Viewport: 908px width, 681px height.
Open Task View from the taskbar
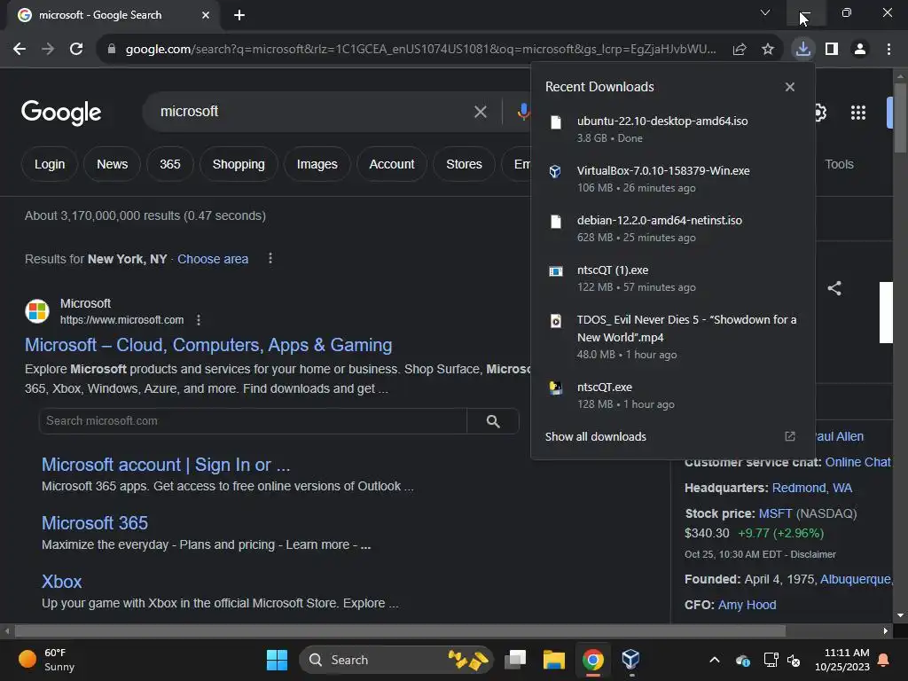515,660
